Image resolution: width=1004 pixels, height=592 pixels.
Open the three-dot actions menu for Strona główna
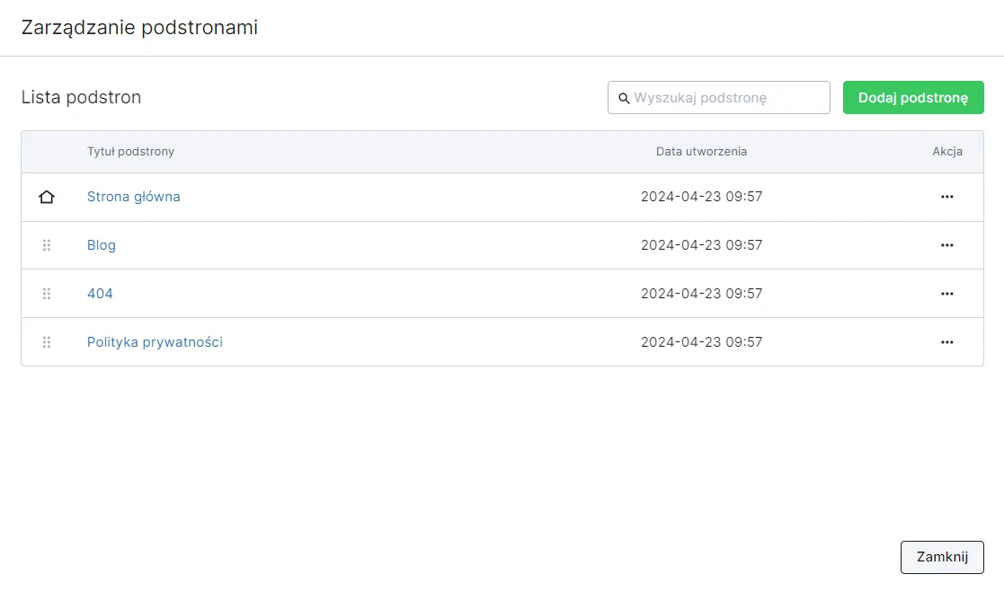(946, 197)
